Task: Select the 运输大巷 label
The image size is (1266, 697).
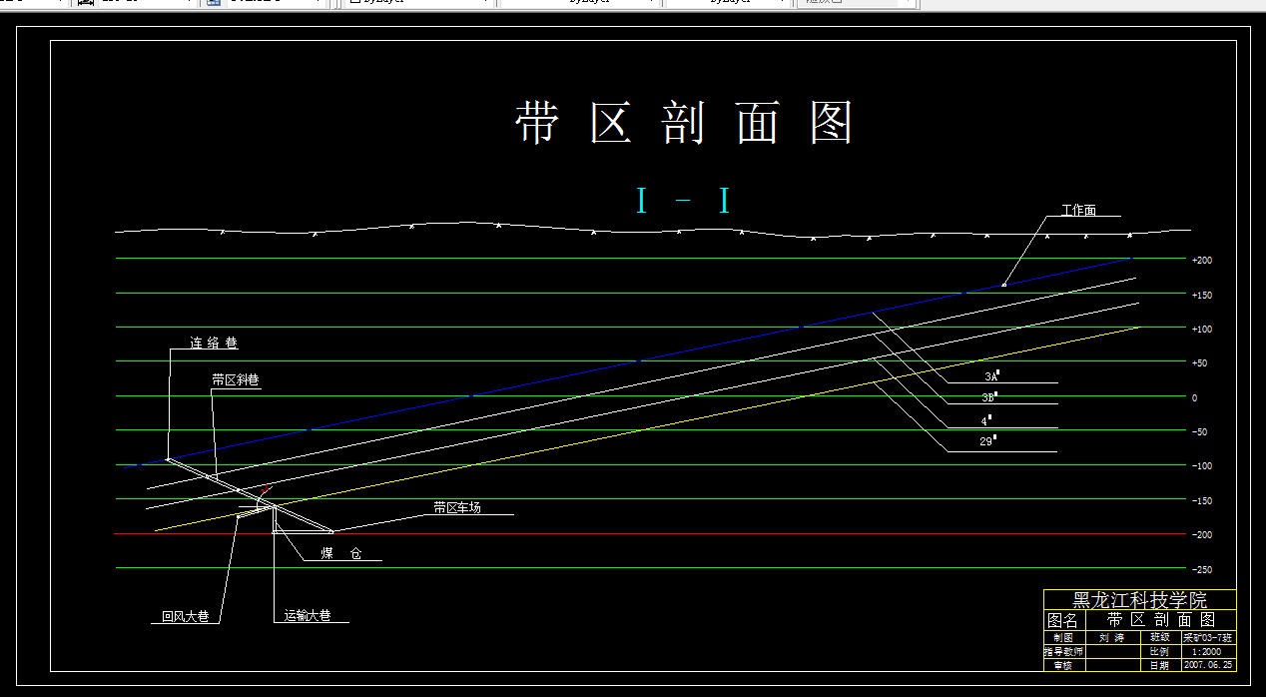Action: (308, 616)
